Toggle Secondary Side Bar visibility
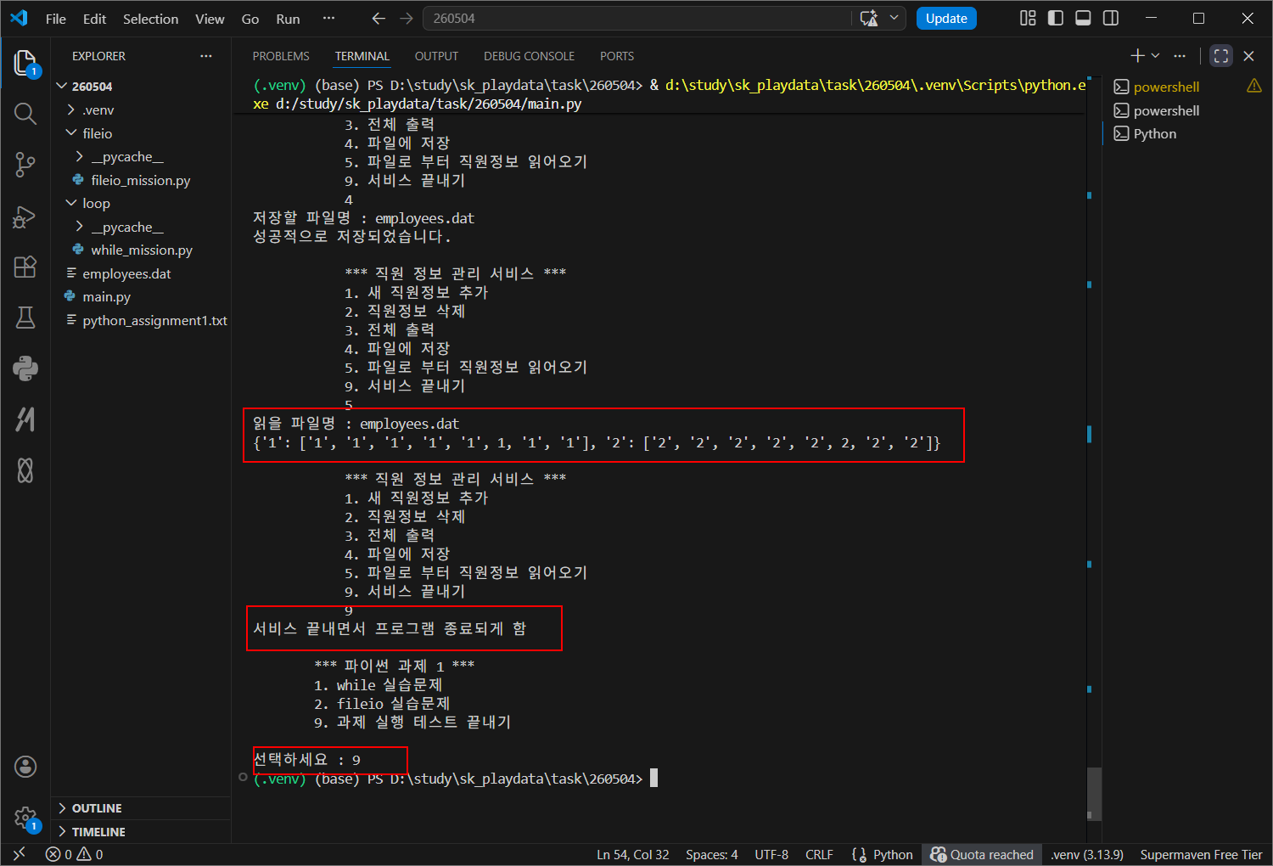This screenshot has height=866, width=1273. (1111, 19)
